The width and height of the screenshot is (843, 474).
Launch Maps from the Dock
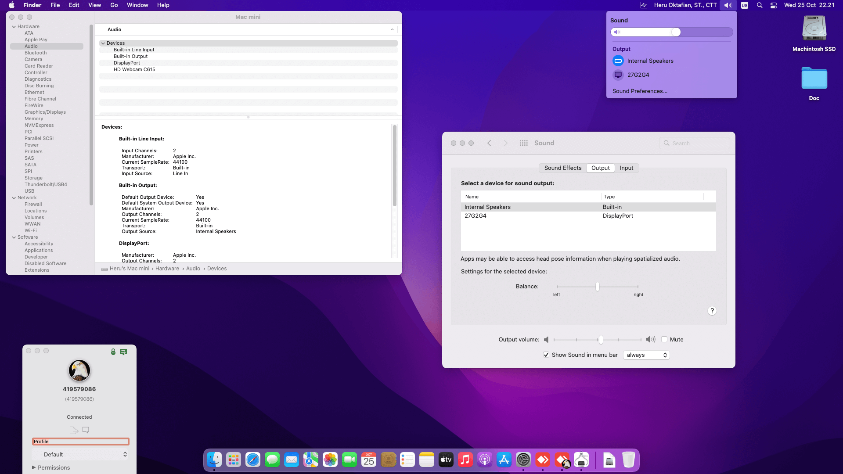coord(311,460)
